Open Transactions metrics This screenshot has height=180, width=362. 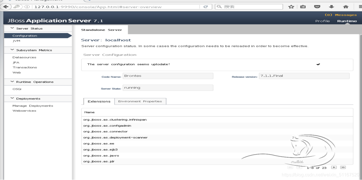point(25,67)
